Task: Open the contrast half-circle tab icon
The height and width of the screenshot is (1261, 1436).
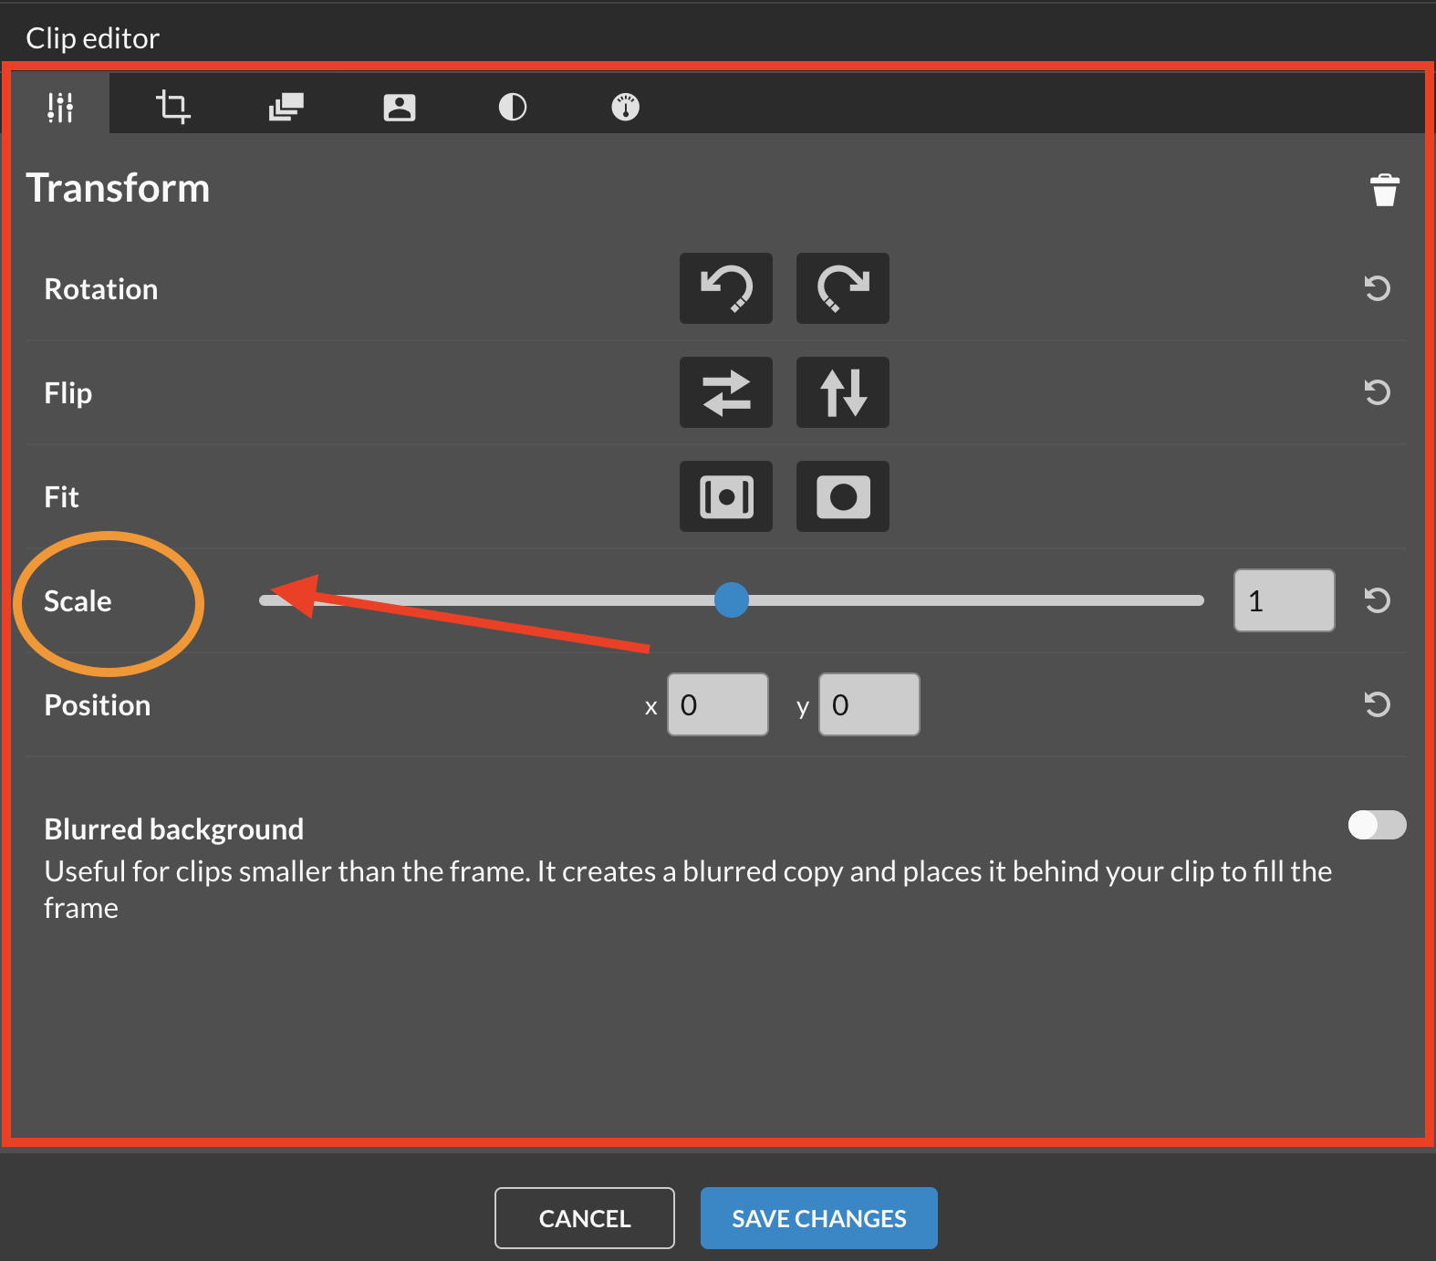Action: point(512,107)
